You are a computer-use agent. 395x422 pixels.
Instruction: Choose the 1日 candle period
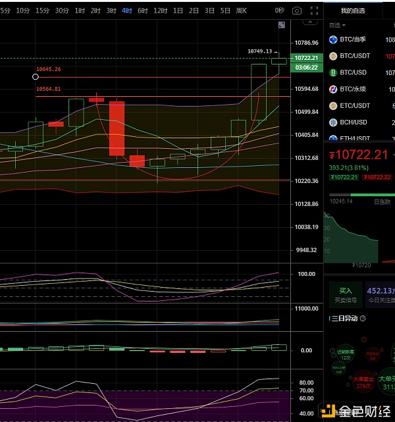tap(178, 11)
